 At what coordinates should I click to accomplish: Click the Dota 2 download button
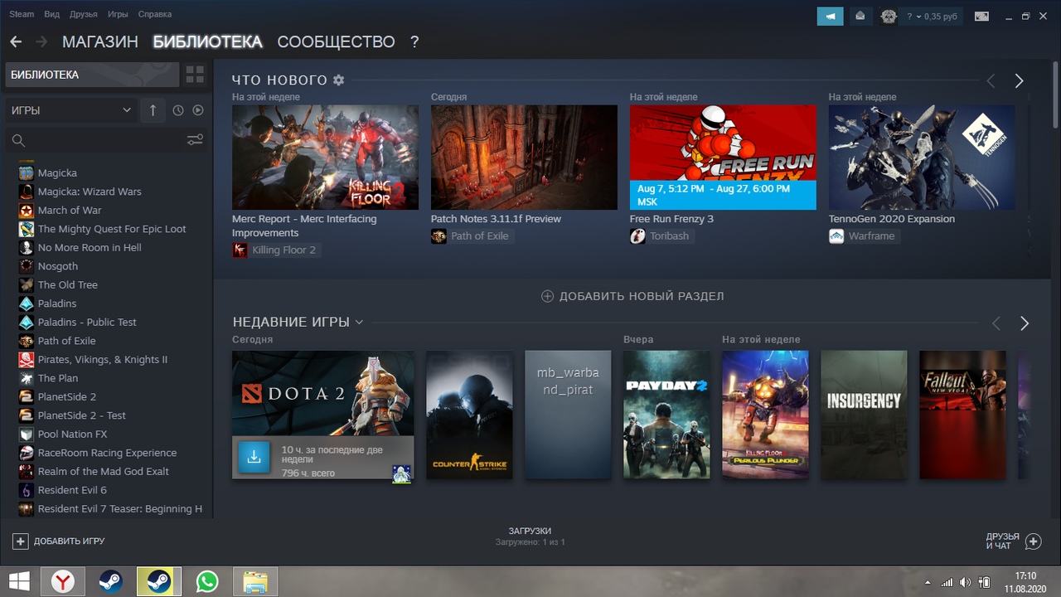pyautogui.click(x=254, y=457)
